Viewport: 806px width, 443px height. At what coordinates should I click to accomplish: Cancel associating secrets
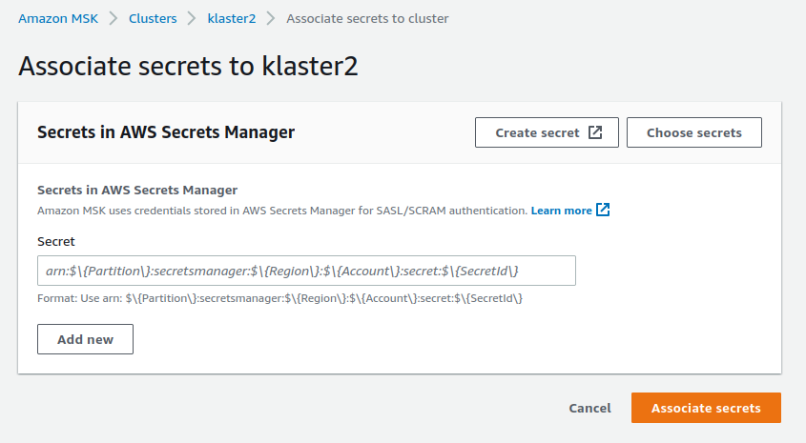(589, 408)
